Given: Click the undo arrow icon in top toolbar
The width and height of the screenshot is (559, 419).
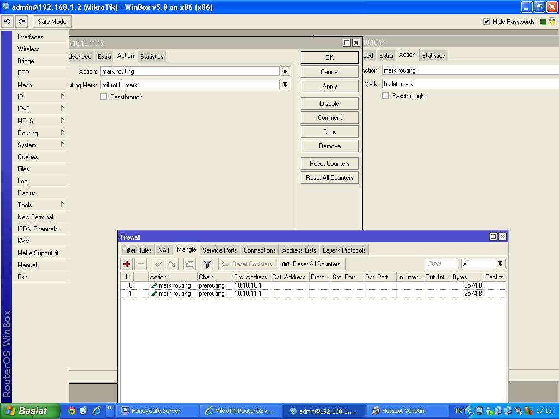Looking at the screenshot, I should [7, 22].
